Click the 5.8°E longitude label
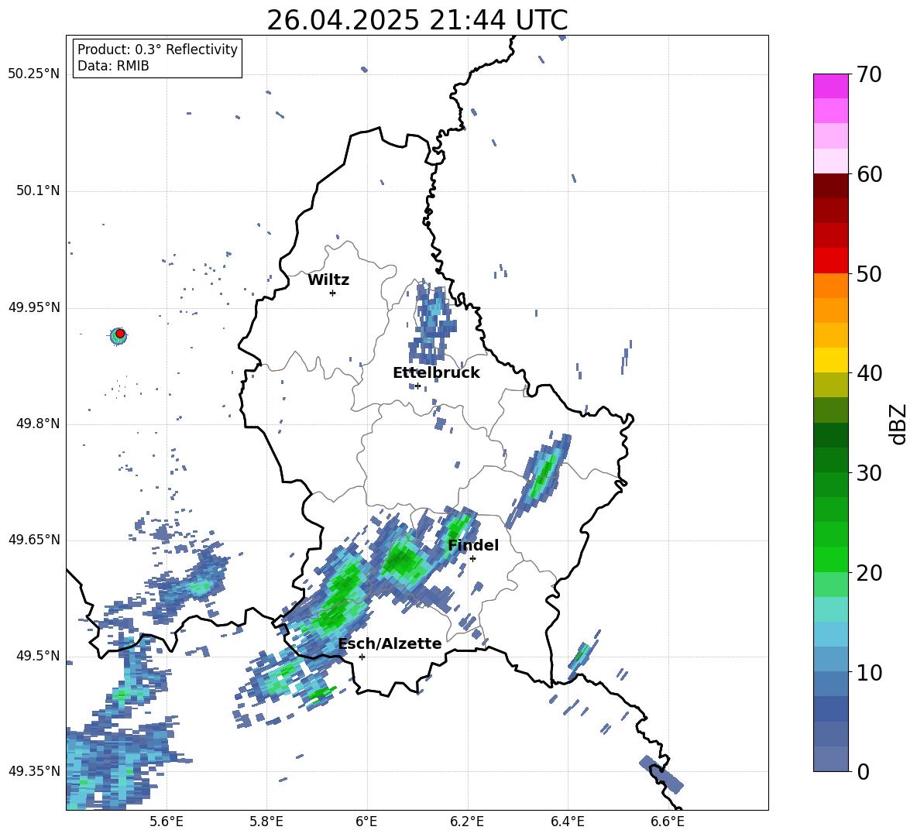This screenshot has width=917, height=837. click(266, 822)
